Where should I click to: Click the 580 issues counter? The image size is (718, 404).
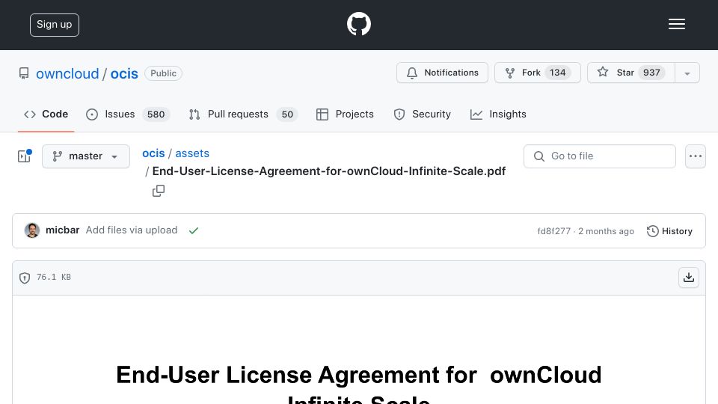156,114
